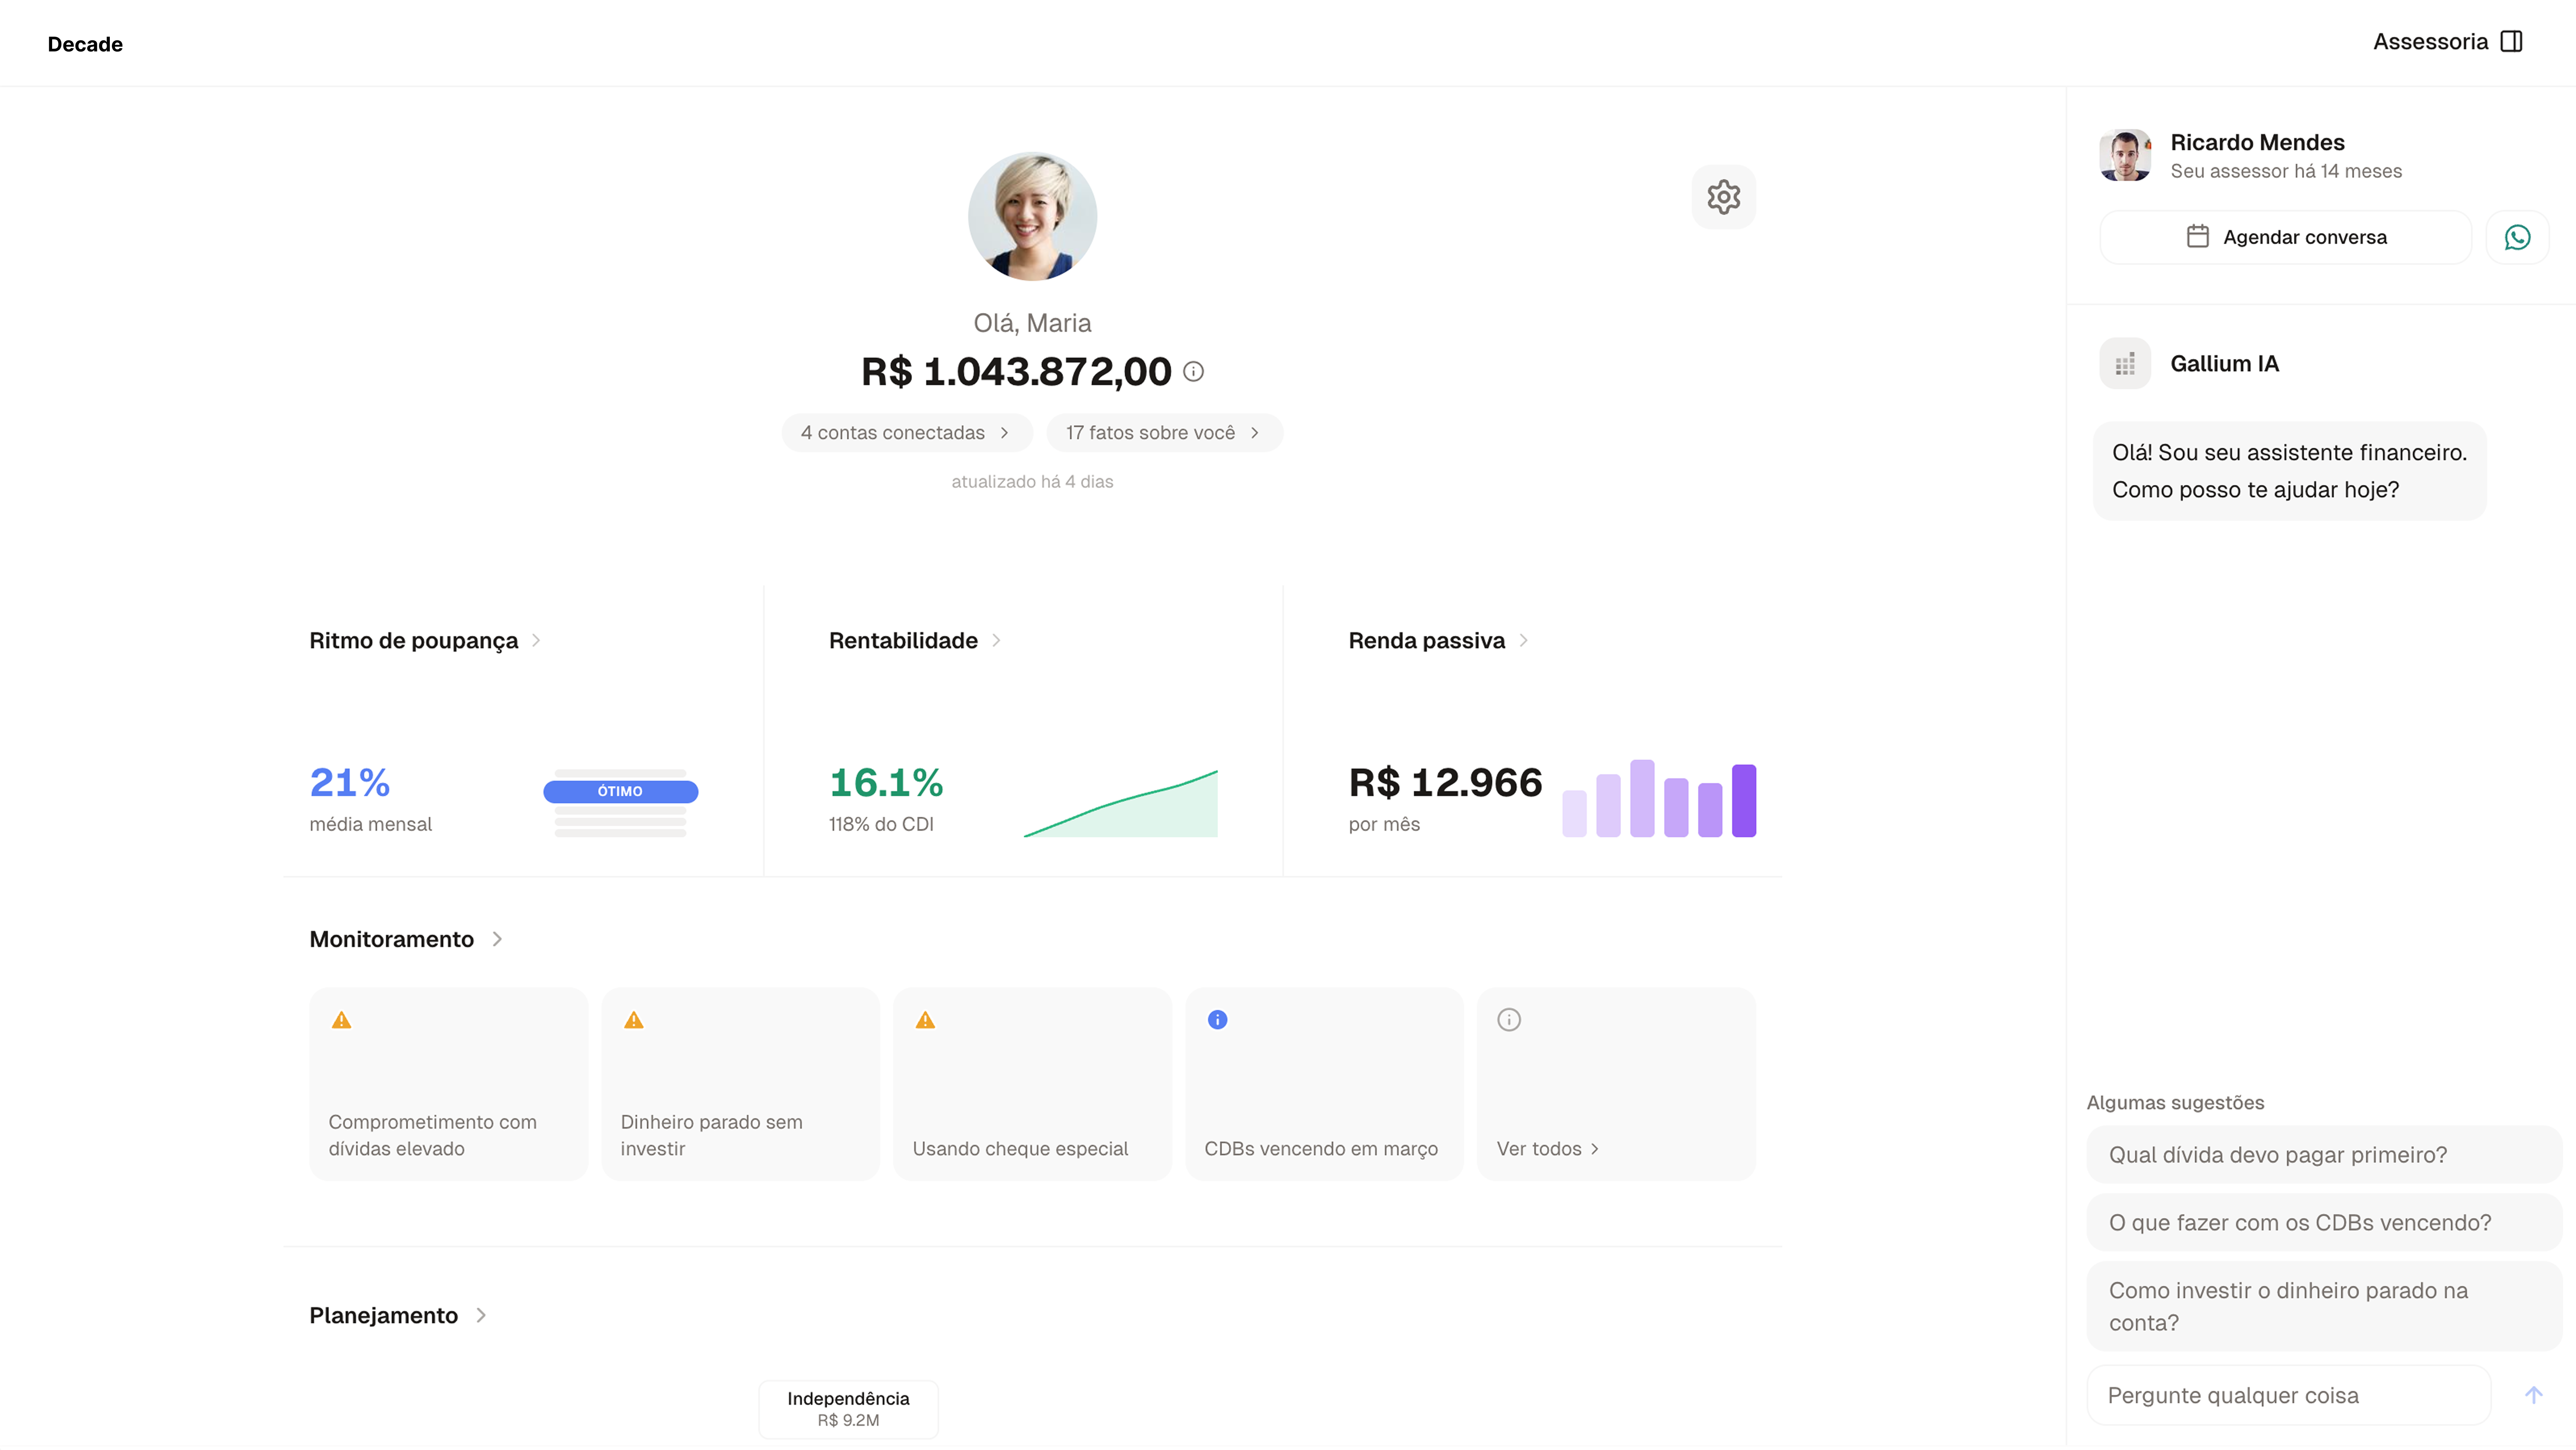Expand the '4 contas conectadas' chip
The image size is (2576, 1450).
tap(906, 432)
